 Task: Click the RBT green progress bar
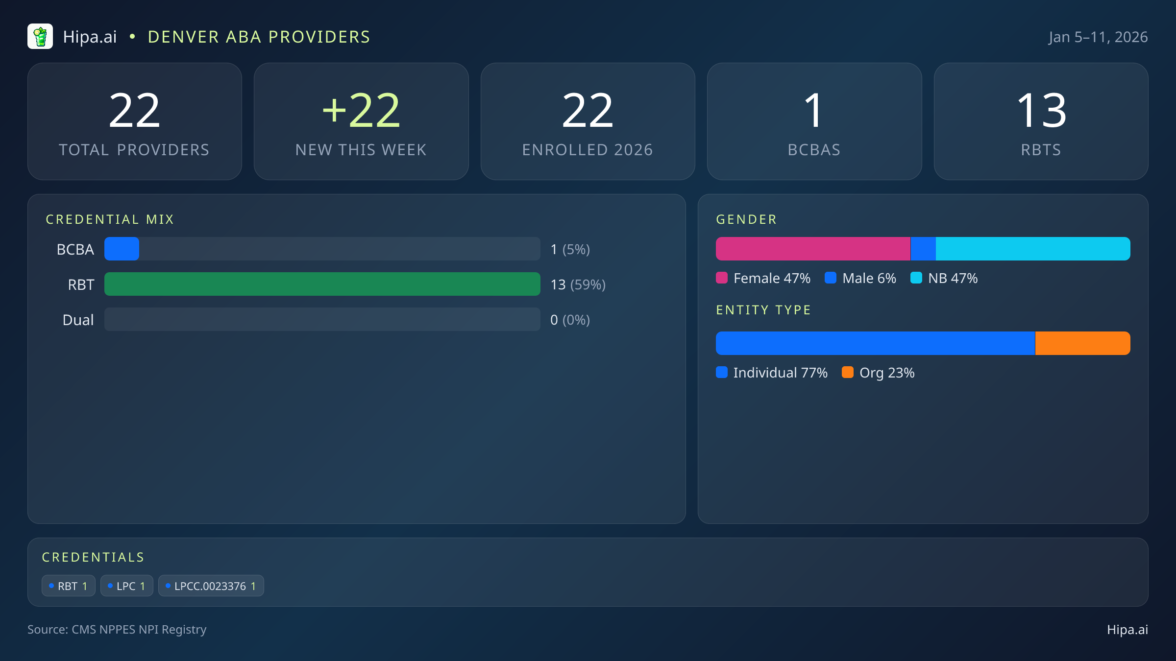(x=322, y=284)
